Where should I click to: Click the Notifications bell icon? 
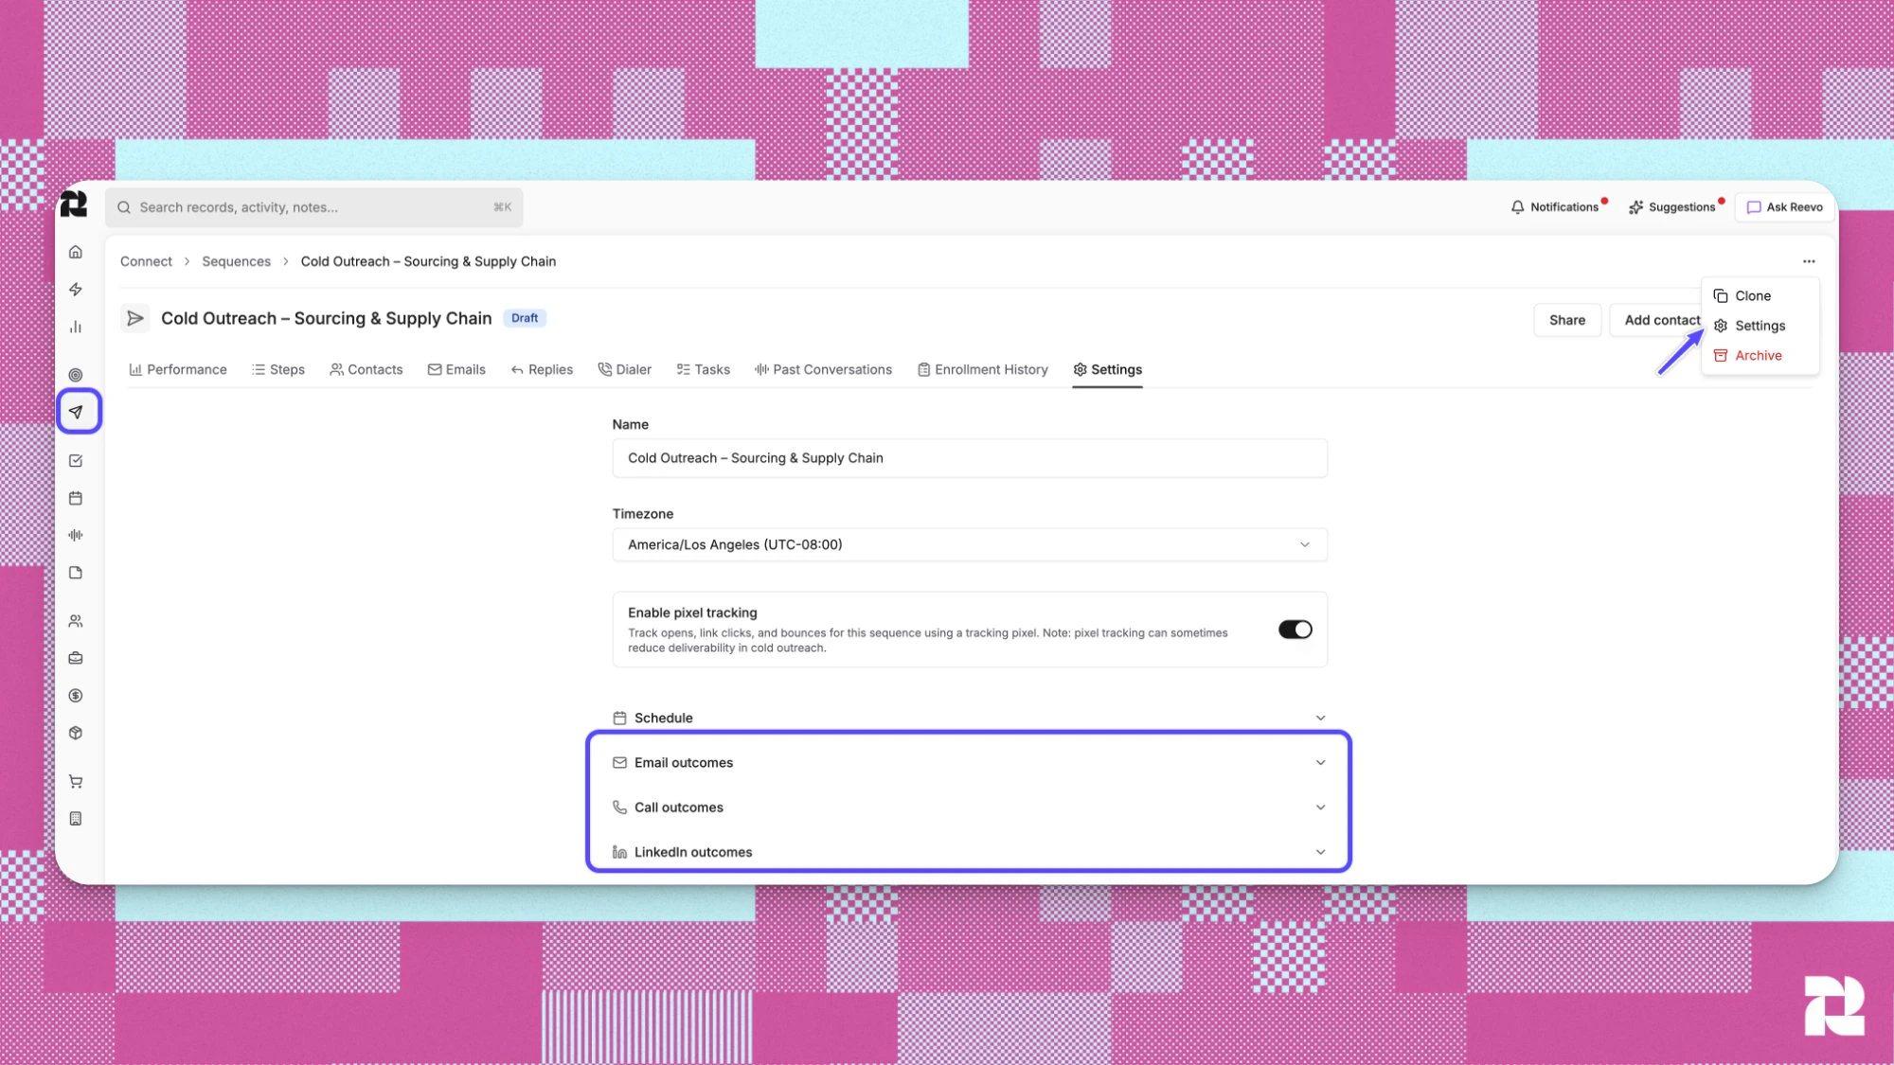[x=1517, y=206]
